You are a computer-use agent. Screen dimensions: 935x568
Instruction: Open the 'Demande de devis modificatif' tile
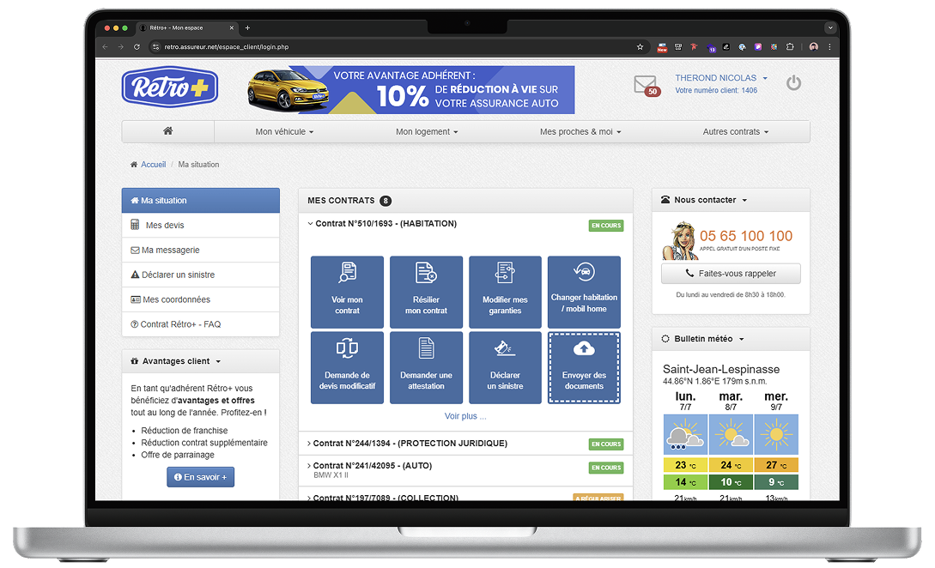click(347, 367)
